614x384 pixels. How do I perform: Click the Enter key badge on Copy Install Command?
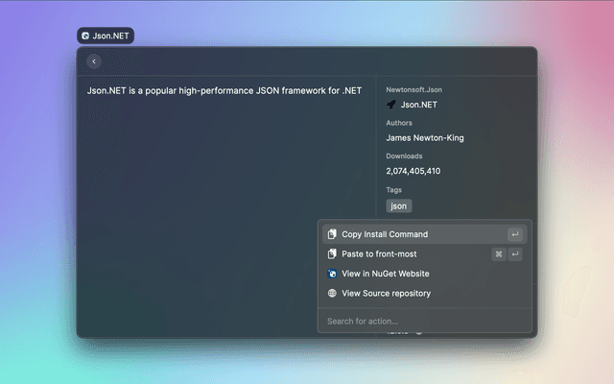click(x=515, y=234)
